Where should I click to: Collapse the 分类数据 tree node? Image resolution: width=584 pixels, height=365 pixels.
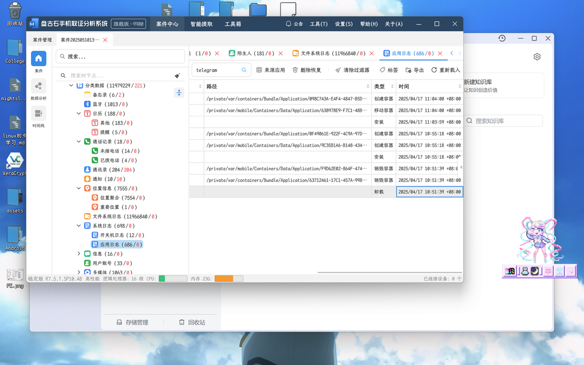(71, 85)
